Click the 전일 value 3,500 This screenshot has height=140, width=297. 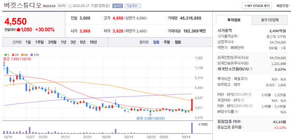(x=85, y=18)
